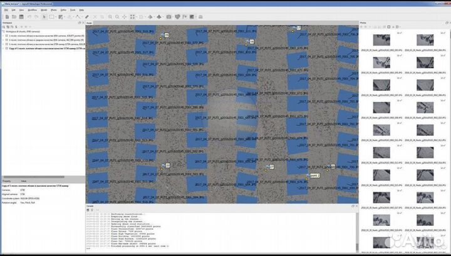Click highlighted square icon in Photos toolbar

click(389, 27)
